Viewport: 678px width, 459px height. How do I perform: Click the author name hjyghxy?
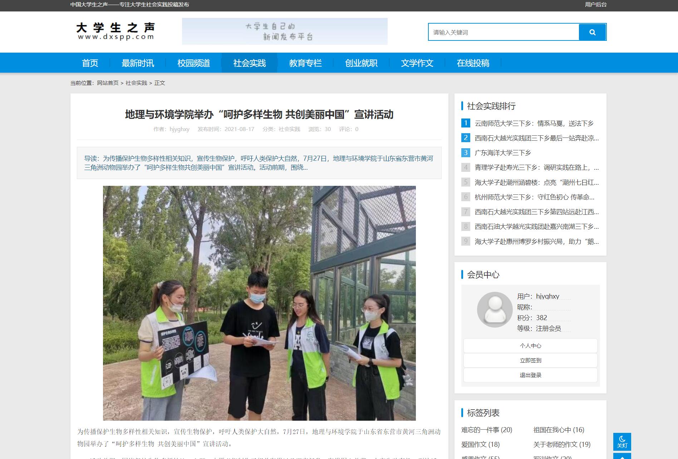(x=180, y=129)
